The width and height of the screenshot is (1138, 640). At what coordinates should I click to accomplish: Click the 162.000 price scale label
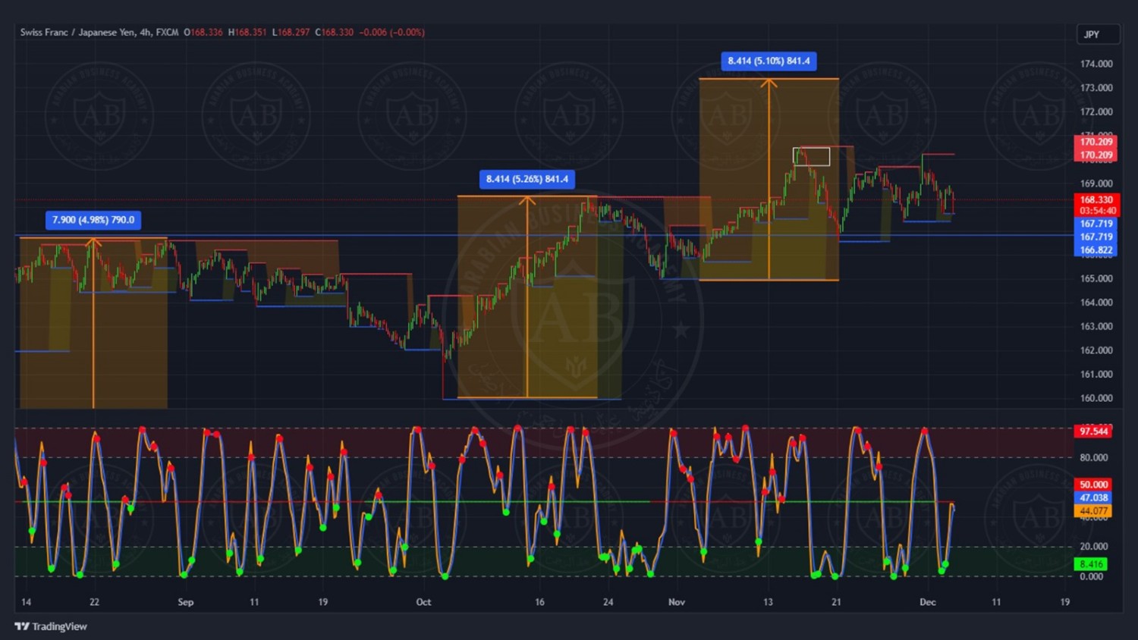point(1096,350)
